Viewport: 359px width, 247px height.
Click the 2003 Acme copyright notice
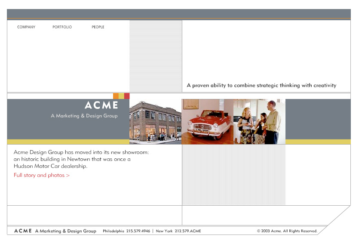pyautogui.click(x=287, y=231)
